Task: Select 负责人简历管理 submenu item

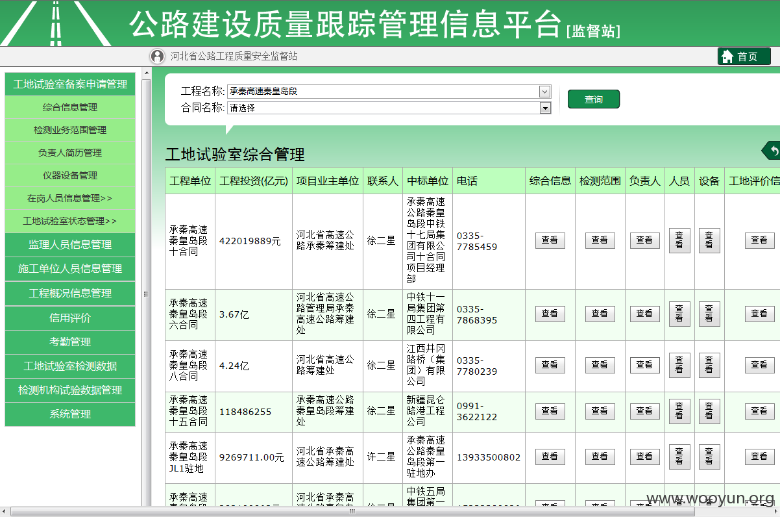Action: coord(70,153)
